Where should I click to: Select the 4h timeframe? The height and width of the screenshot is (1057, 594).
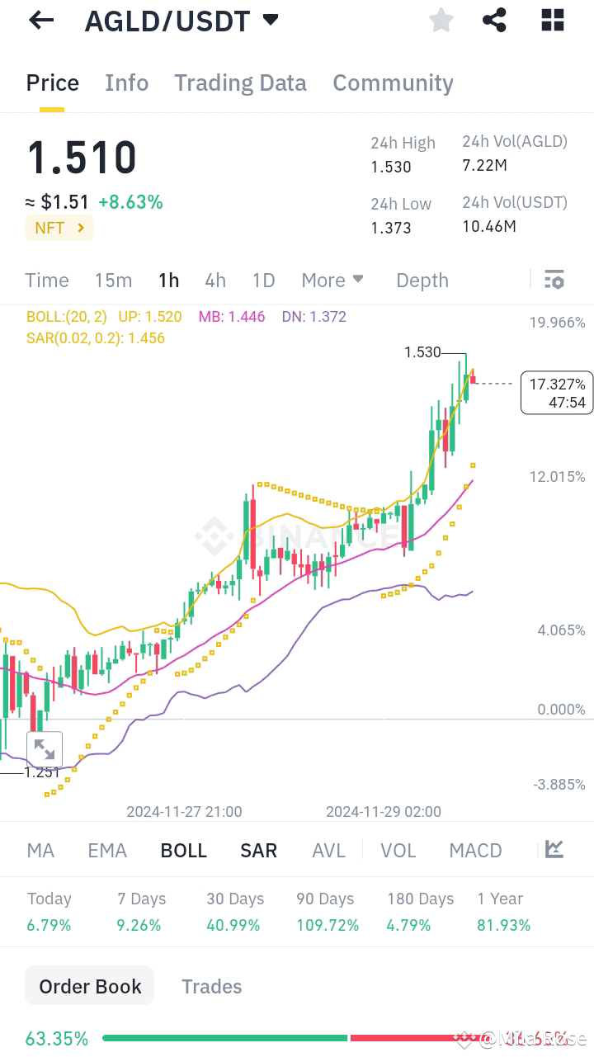[x=215, y=280]
